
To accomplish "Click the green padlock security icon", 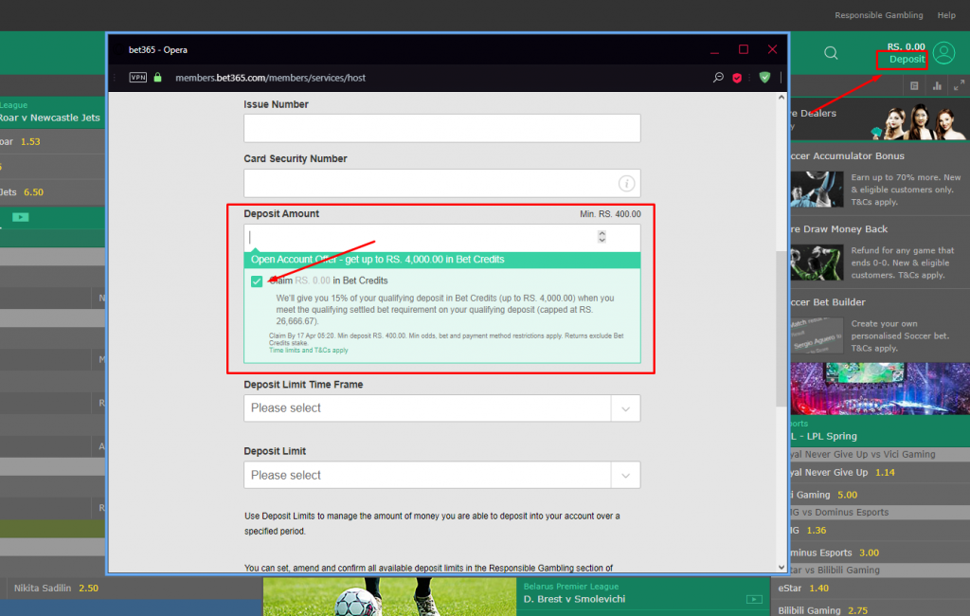I will 158,78.
